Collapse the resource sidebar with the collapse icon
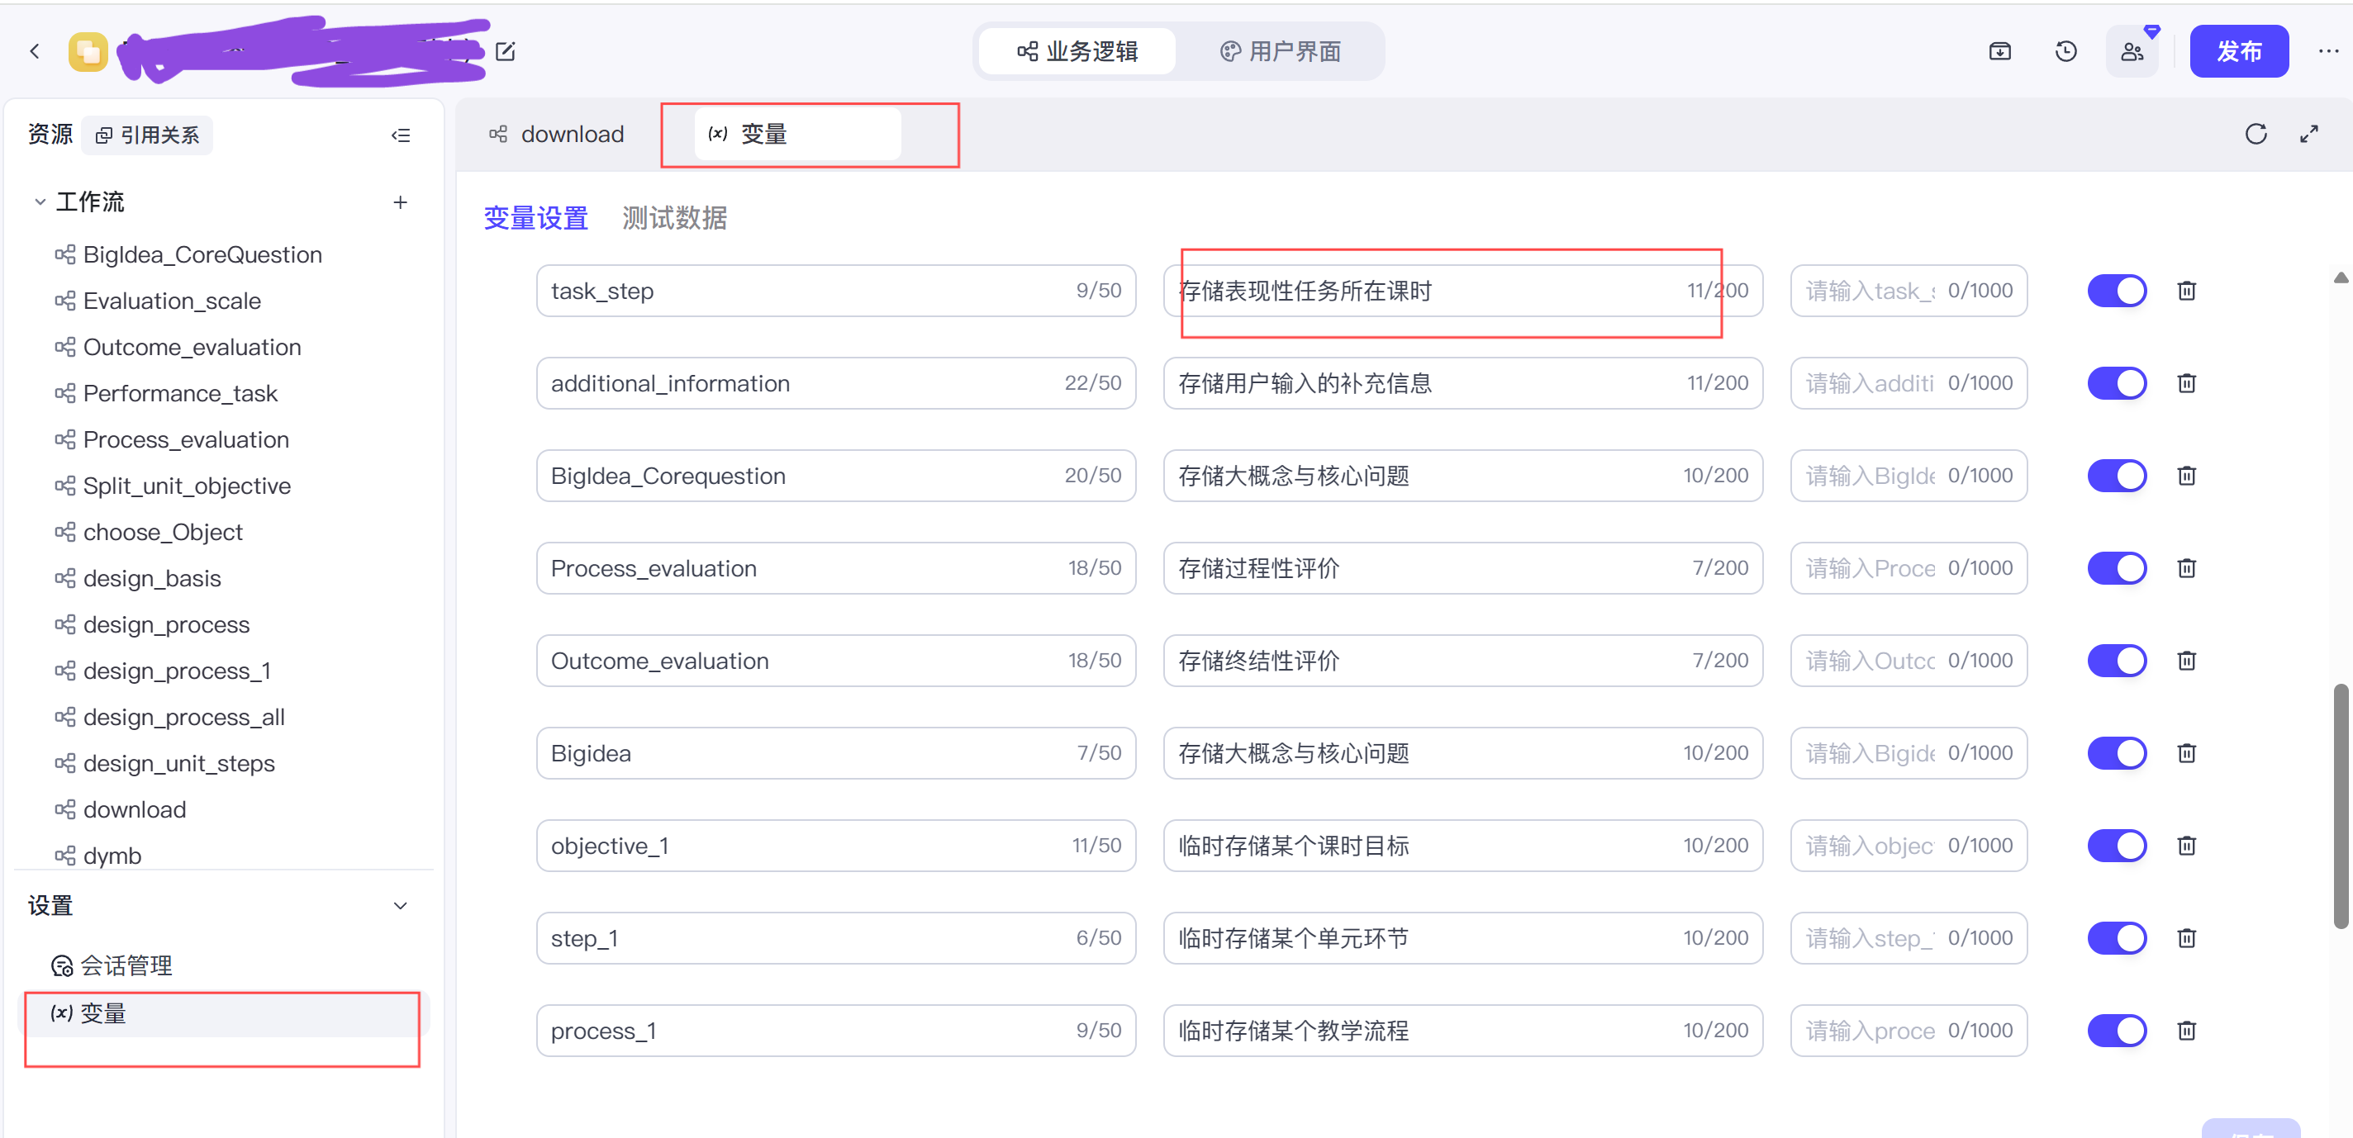This screenshot has height=1138, width=2353. pos(400,135)
